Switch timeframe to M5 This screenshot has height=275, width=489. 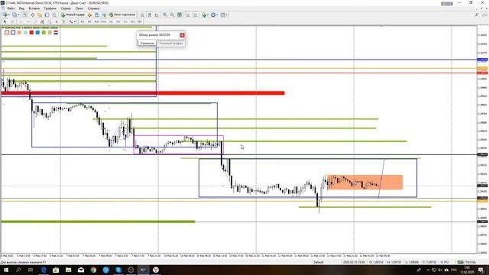89,21
